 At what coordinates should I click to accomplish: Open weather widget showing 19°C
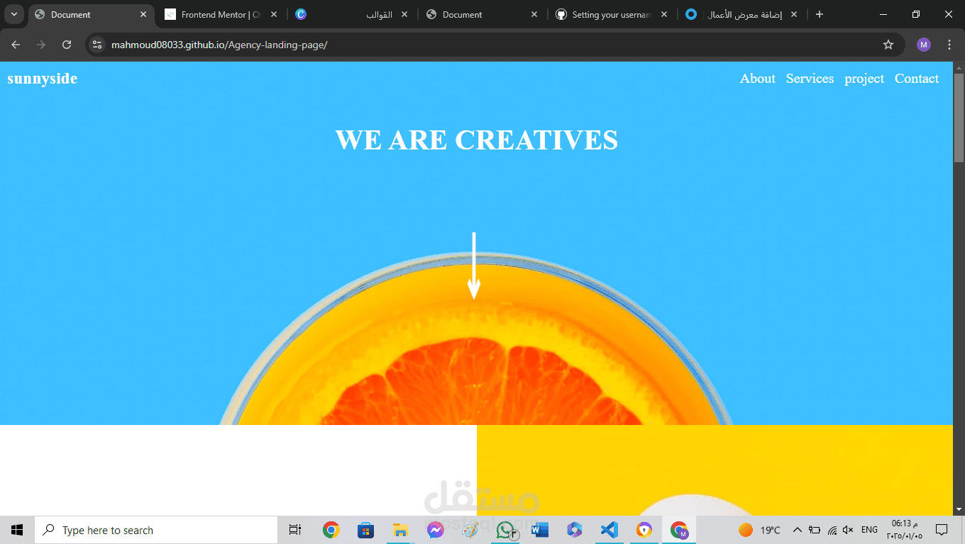(x=759, y=530)
